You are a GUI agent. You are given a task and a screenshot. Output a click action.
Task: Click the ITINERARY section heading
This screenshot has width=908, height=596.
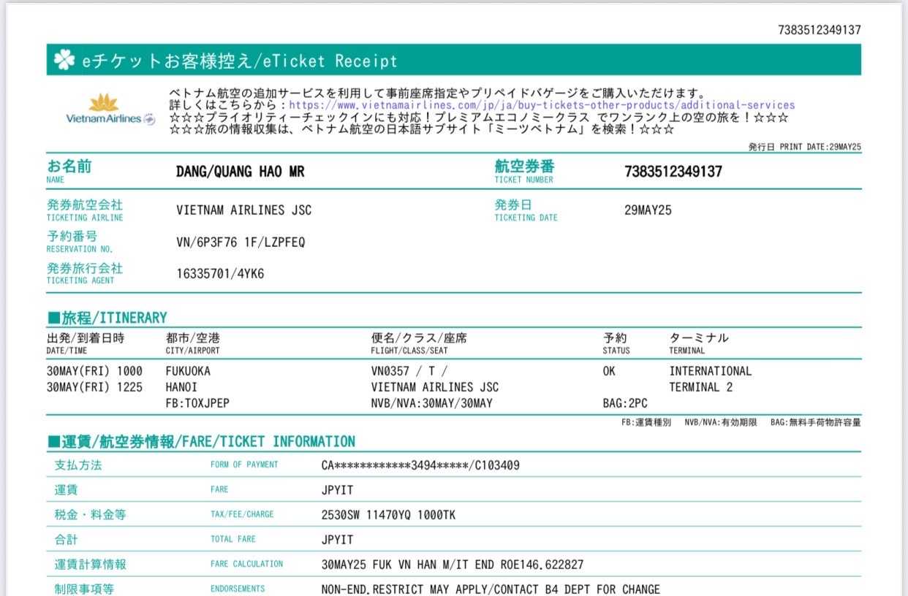[107, 318]
